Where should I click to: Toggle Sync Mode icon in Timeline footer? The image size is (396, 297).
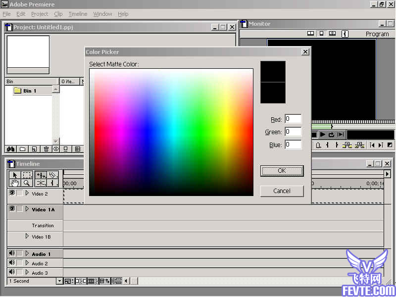tap(116, 281)
